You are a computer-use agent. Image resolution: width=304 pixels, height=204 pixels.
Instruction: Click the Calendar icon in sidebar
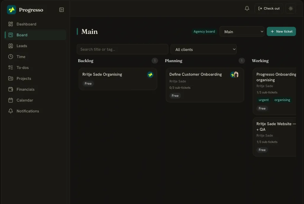(10, 100)
